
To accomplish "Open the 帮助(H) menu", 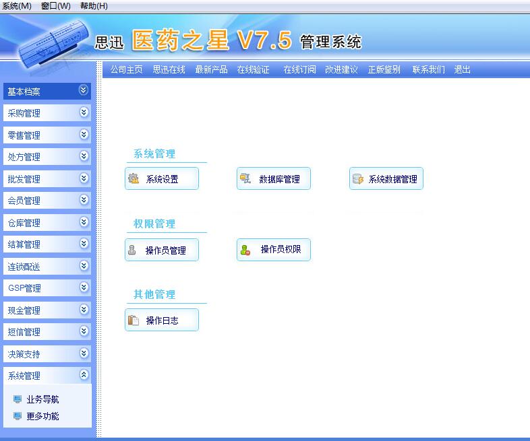I will point(94,6).
